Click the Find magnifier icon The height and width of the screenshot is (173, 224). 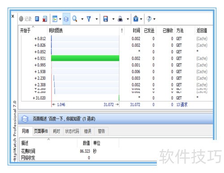75,19
